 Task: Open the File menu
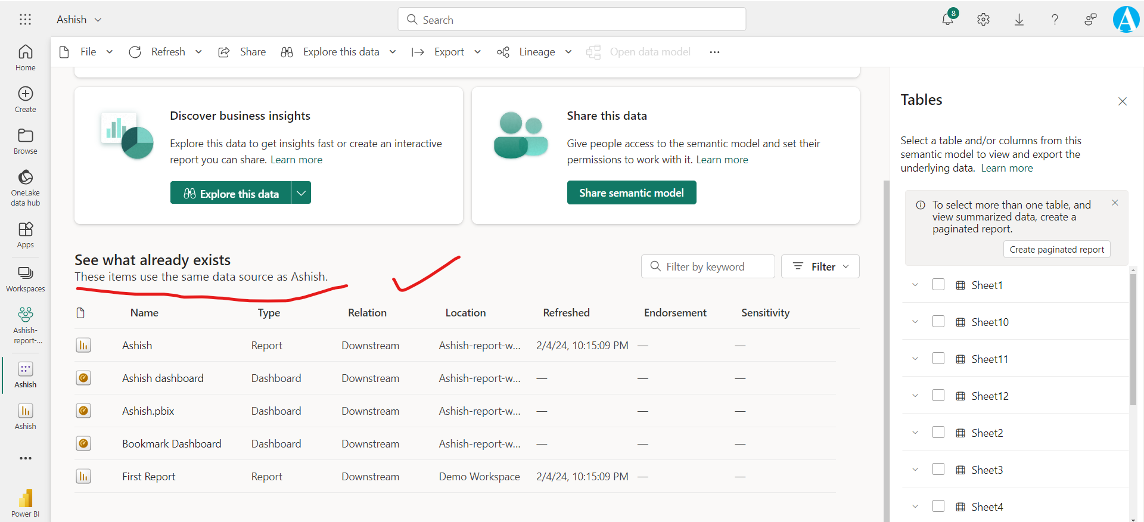(88, 52)
